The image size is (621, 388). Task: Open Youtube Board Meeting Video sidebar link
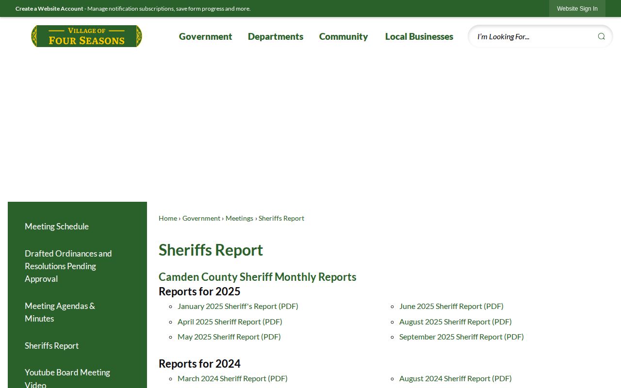coord(67,378)
